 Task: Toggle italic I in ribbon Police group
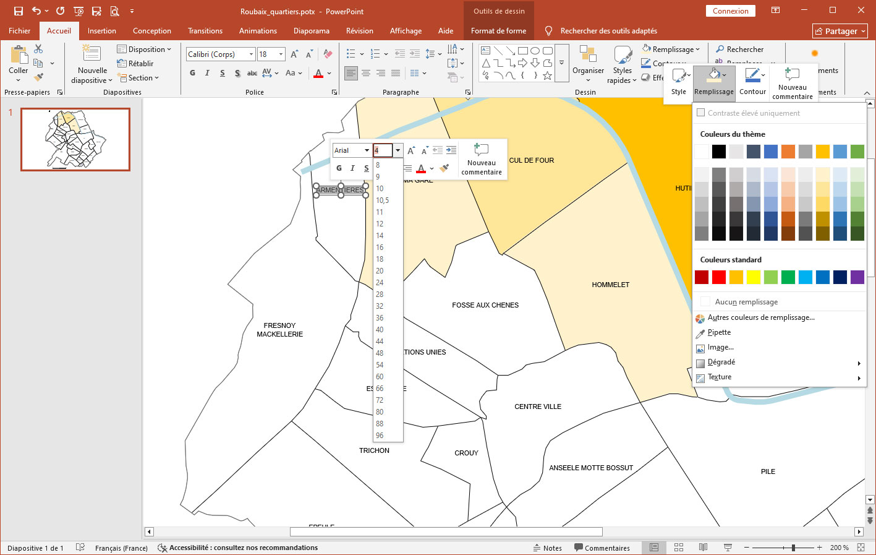click(207, 73)
